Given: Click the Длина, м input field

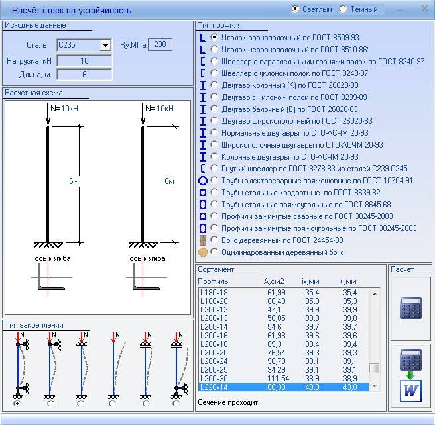Looking at the screenshot, I should (85, 75).
